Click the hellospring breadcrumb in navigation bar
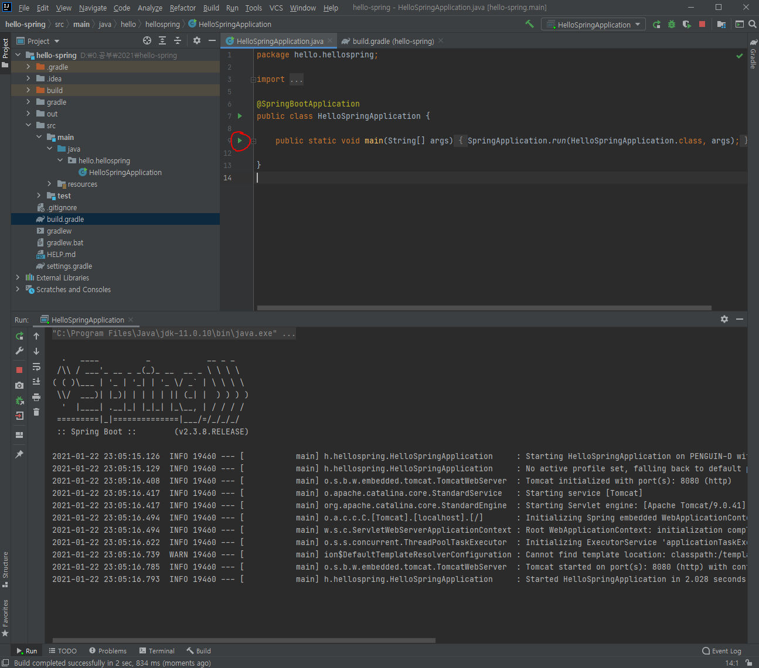Viewport: 759px width, 668px height. 162,25
